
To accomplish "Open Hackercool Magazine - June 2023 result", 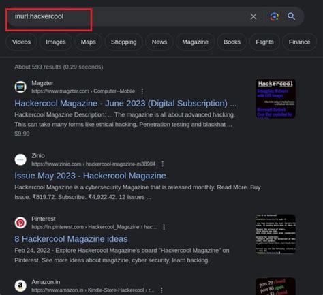I will tap(125, 104).
